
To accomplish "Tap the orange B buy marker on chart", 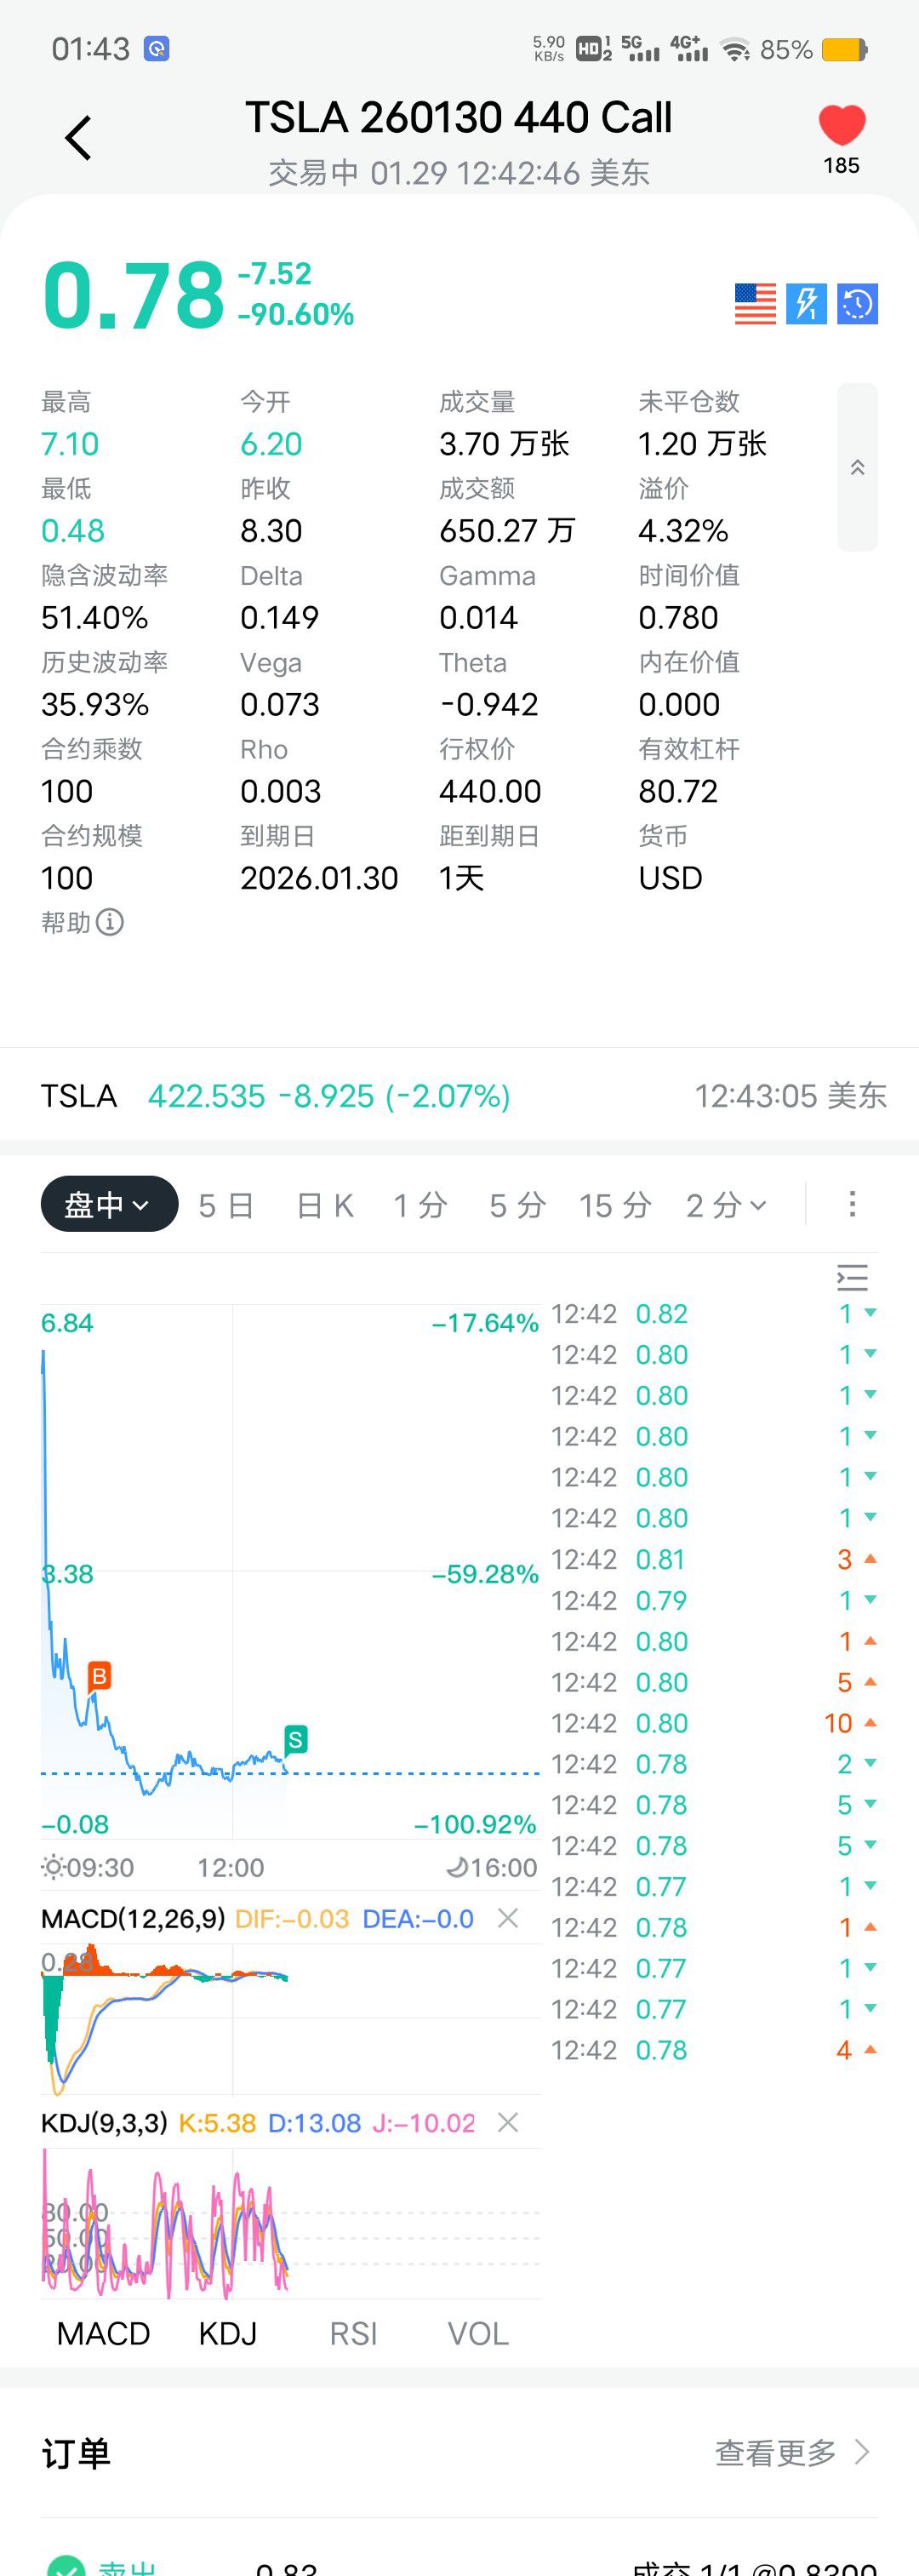I will (x=99, y=1675).
